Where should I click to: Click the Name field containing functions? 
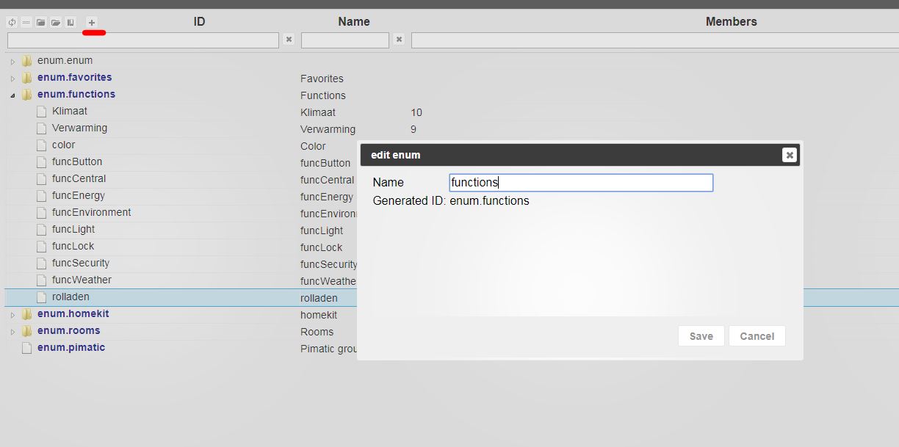tap(581, 183)
